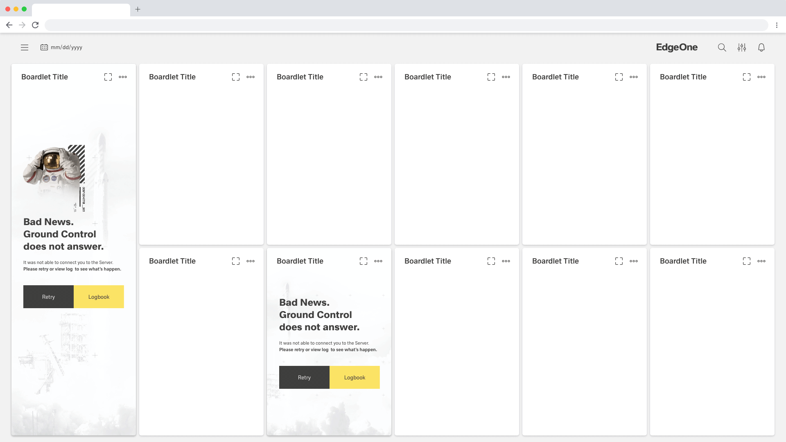The image size is (786, 442).
Task: Click the browser address bar
Action: click(405, 25)
